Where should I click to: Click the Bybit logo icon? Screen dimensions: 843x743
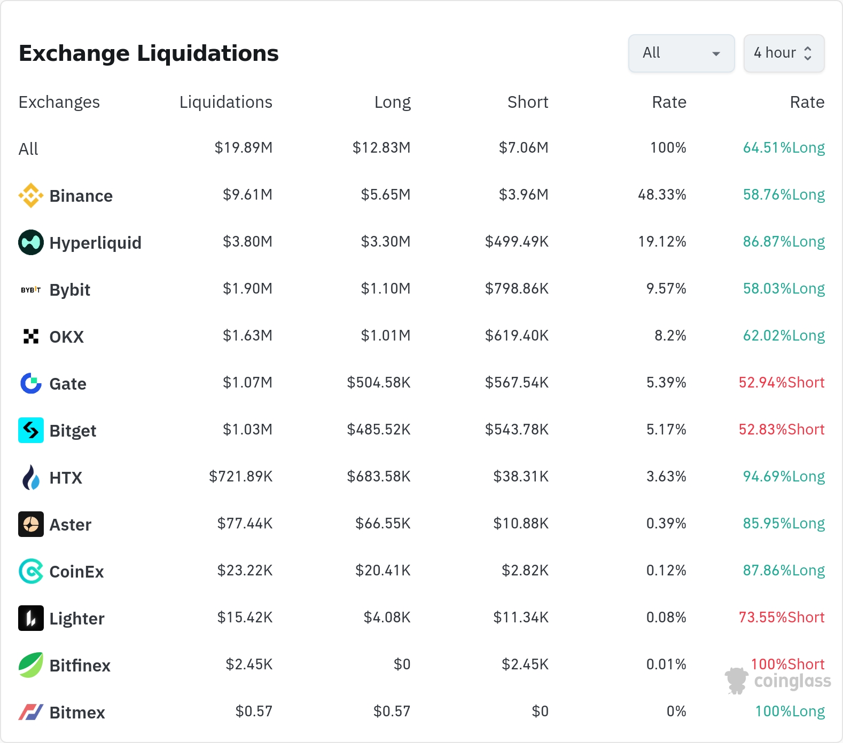tap(31, 289)
